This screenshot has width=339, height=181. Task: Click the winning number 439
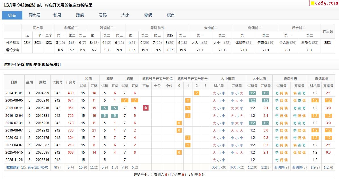click(x=71, y=93)
